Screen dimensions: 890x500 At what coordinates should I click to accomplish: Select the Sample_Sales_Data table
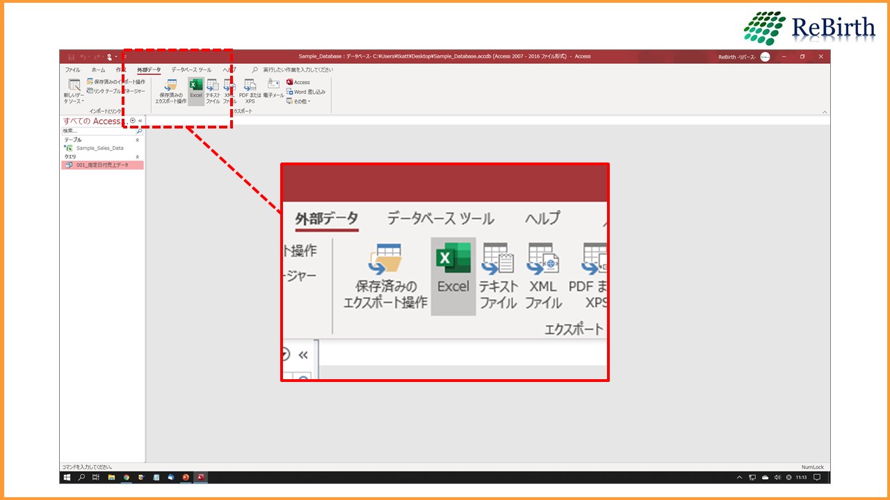pos(100,148)
